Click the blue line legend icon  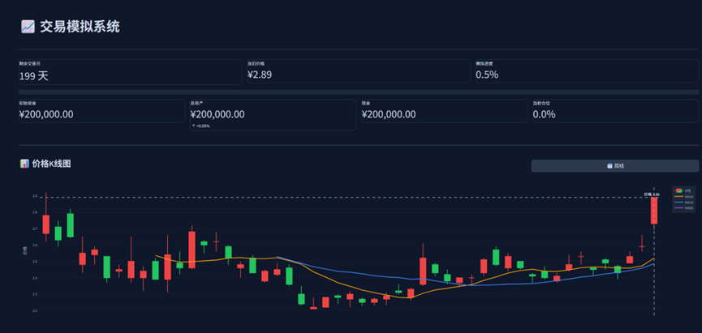[x=678, y=202]
